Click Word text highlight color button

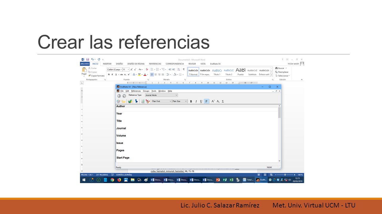[x=139, y=75]
